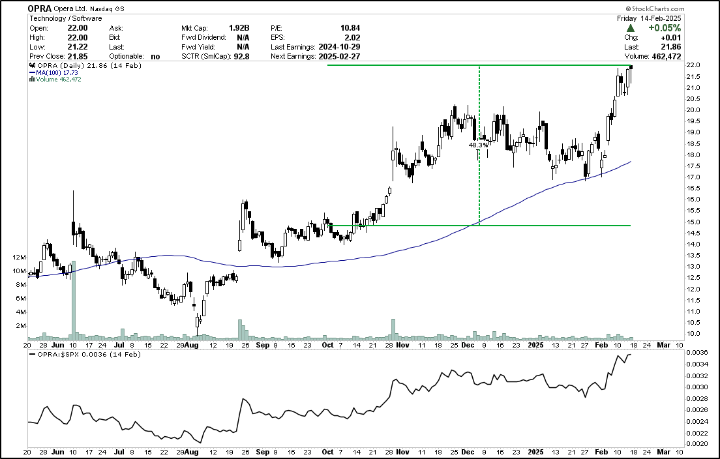720x459 pixels.
Task: Click the Mar label on lower date axis
Action: 663,452
